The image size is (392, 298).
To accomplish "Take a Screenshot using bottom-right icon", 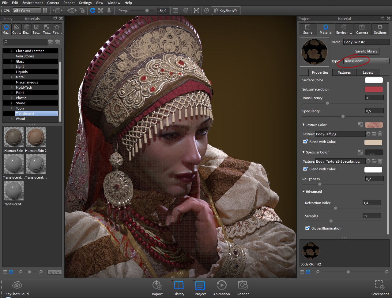I will [380, 288].
